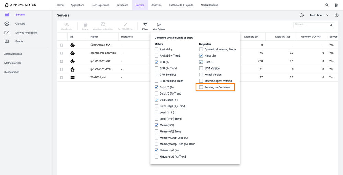343x175 pixels.
Task: Open the settings gear icon
Action: (336, 5)
